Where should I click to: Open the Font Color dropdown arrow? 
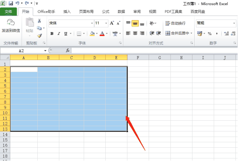[x=107, y=33]
